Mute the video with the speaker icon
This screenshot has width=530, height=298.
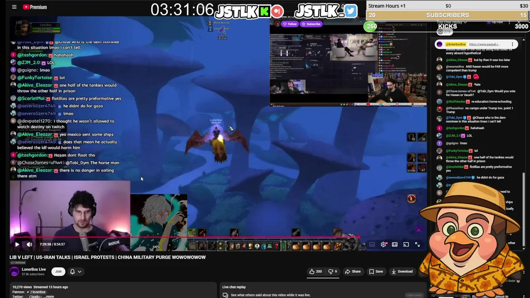(x=29, y=244)
